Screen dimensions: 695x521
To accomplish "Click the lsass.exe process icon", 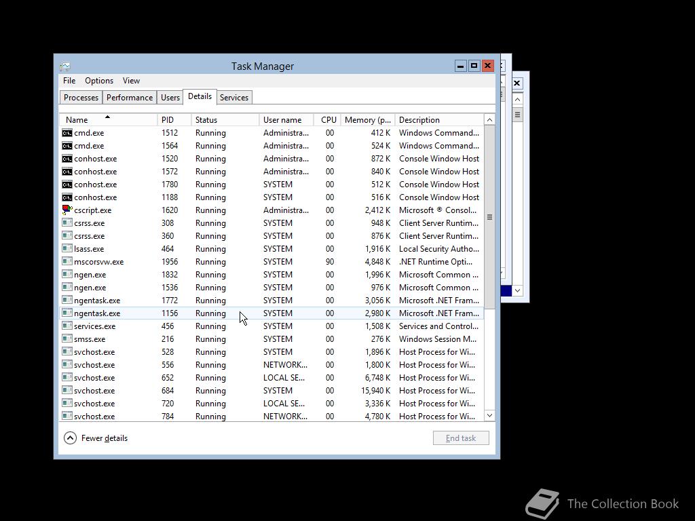I will point(67,248).
